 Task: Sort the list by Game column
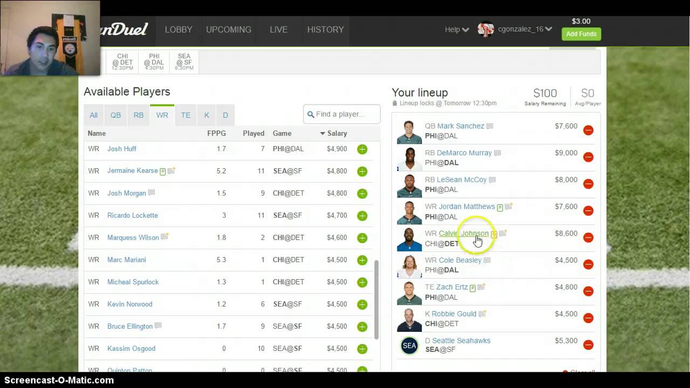(282, 133)
